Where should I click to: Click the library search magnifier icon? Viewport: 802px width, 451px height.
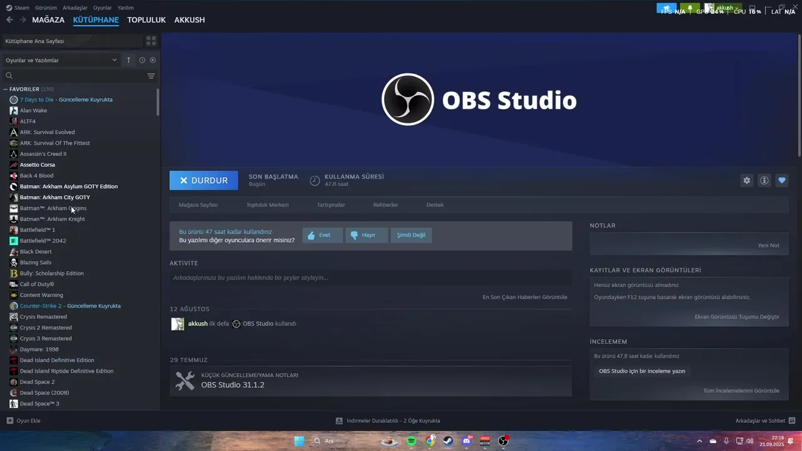9,76
